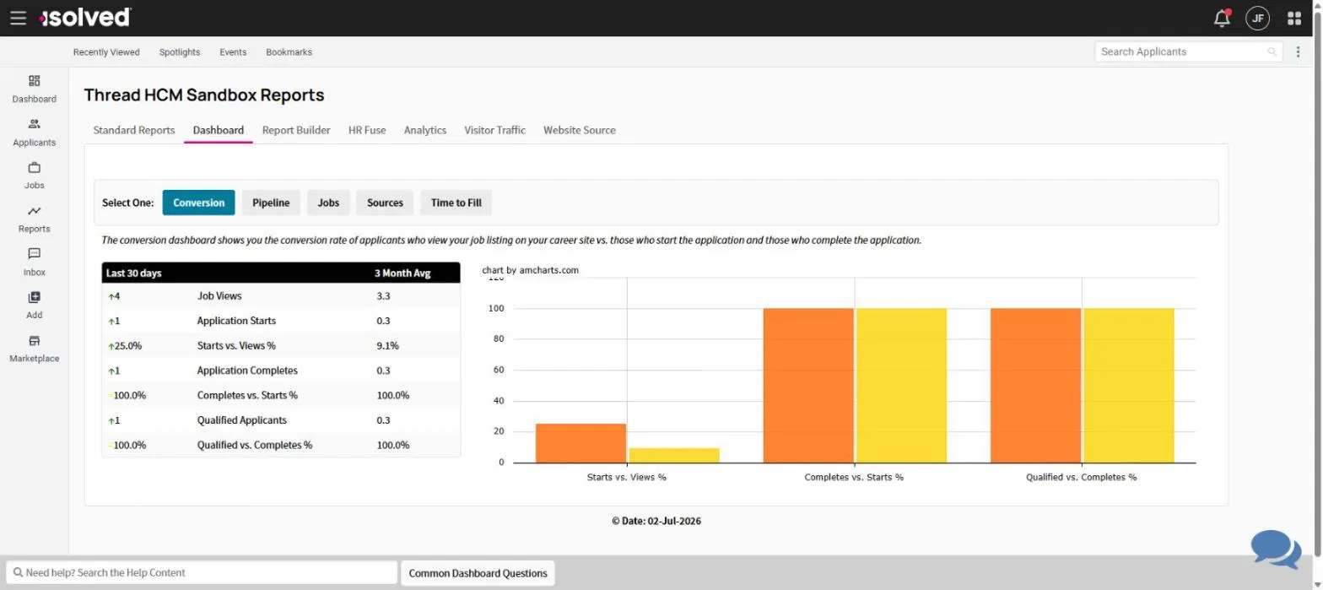Click the 3 Month Avg column header
This screenshot has width=1323, height=590.
(403, 273)
